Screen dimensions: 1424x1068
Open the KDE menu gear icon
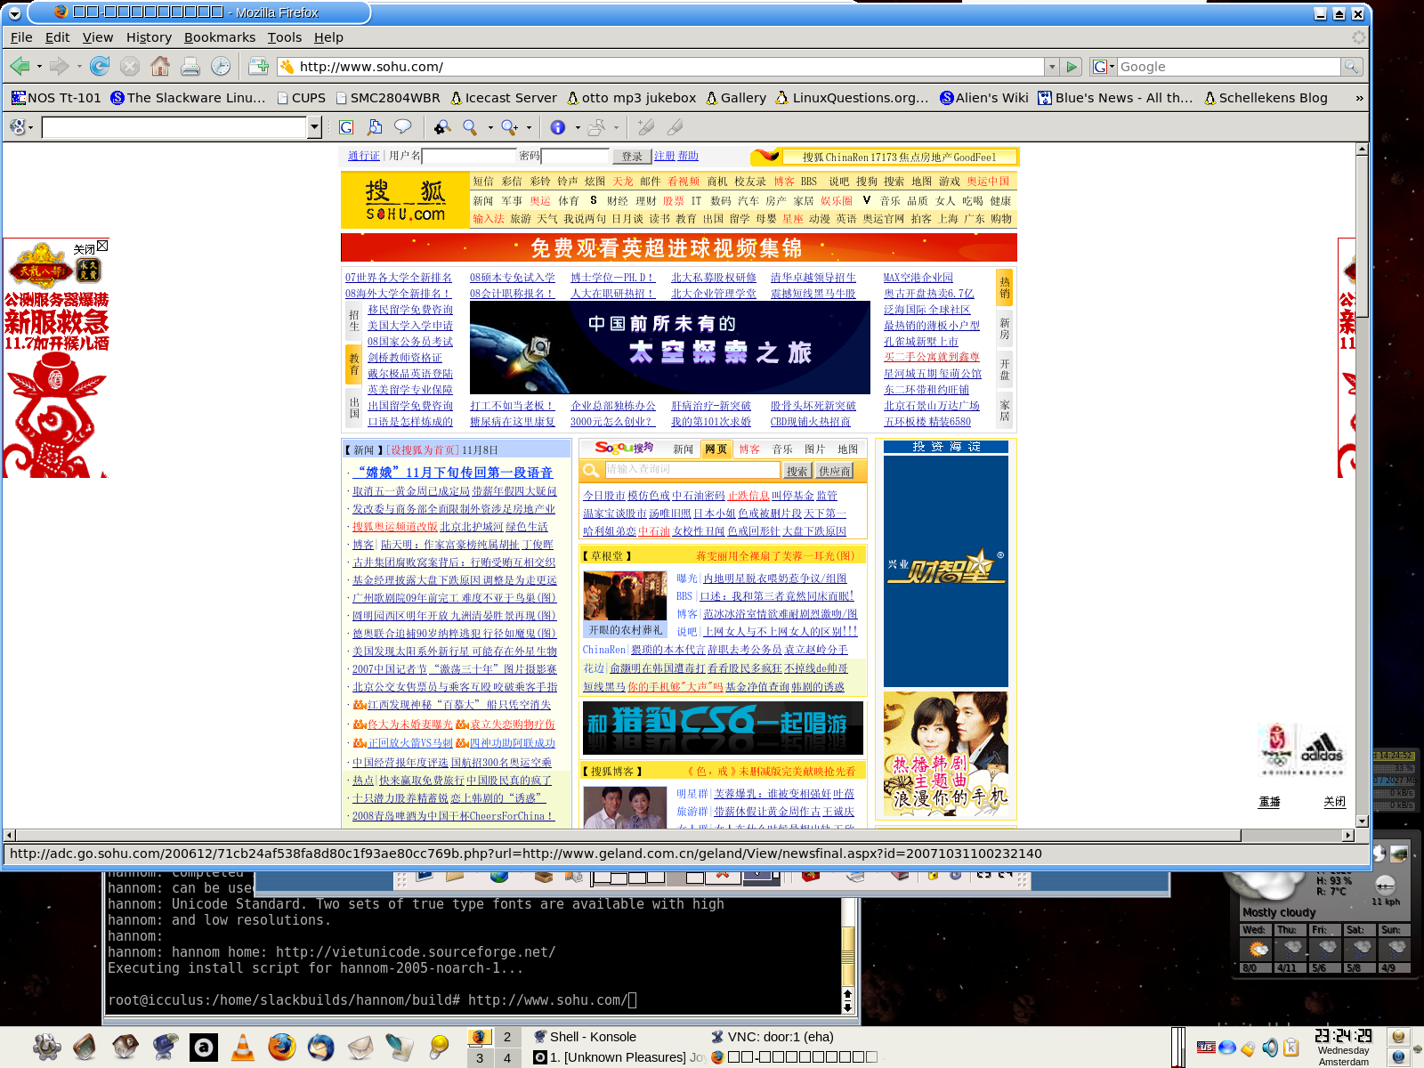pos(46,1048)
